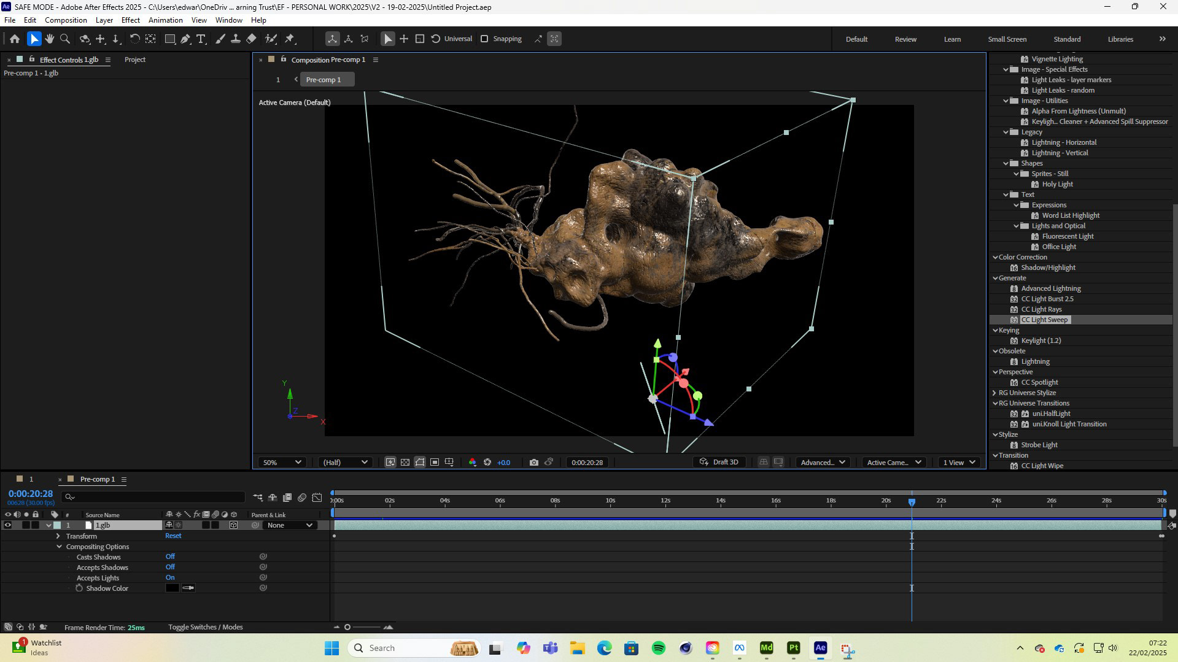
Task: Activate the Puppet Pin tool
Action: 290,39
